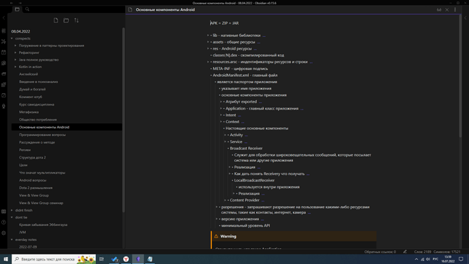
Task: Unfold the Activity bullet
Action: (x=225, y=135)
